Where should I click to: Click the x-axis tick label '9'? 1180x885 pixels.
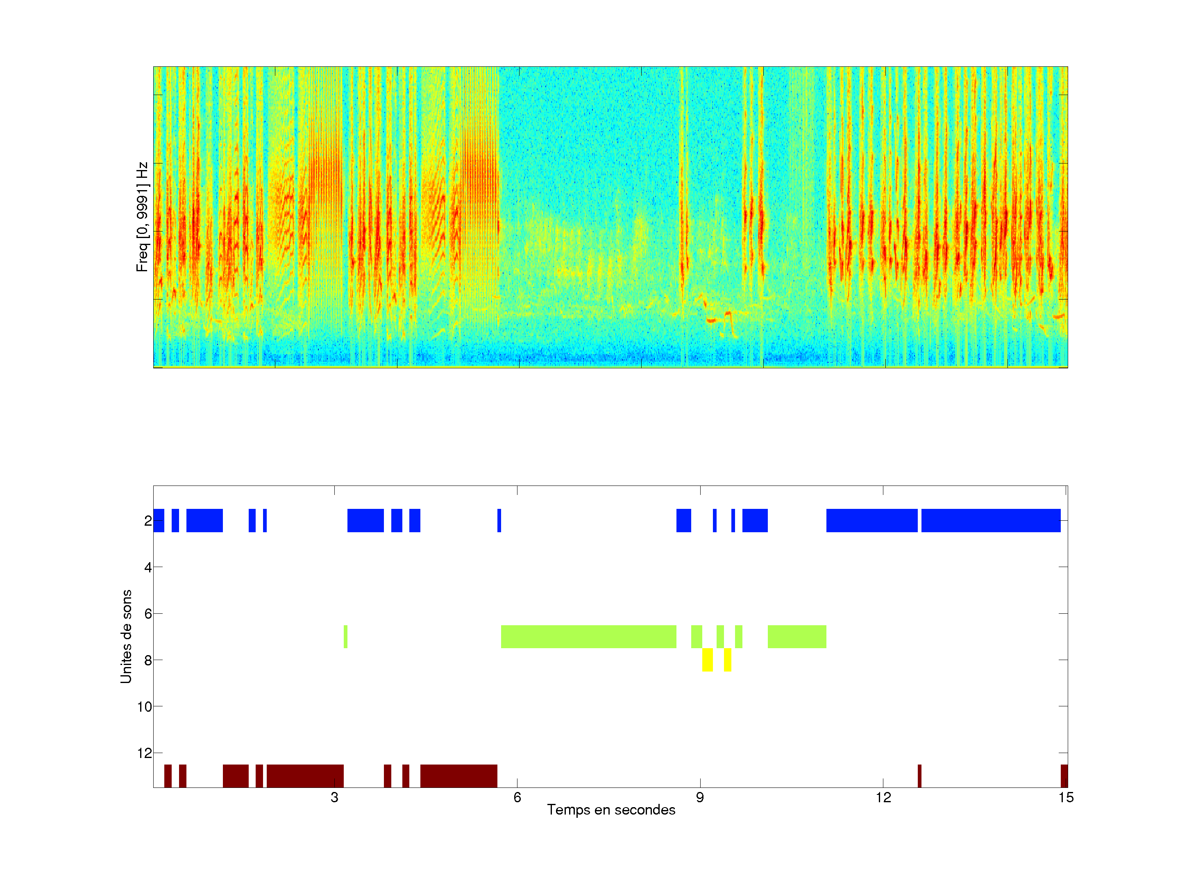click(x=700, y=797)
